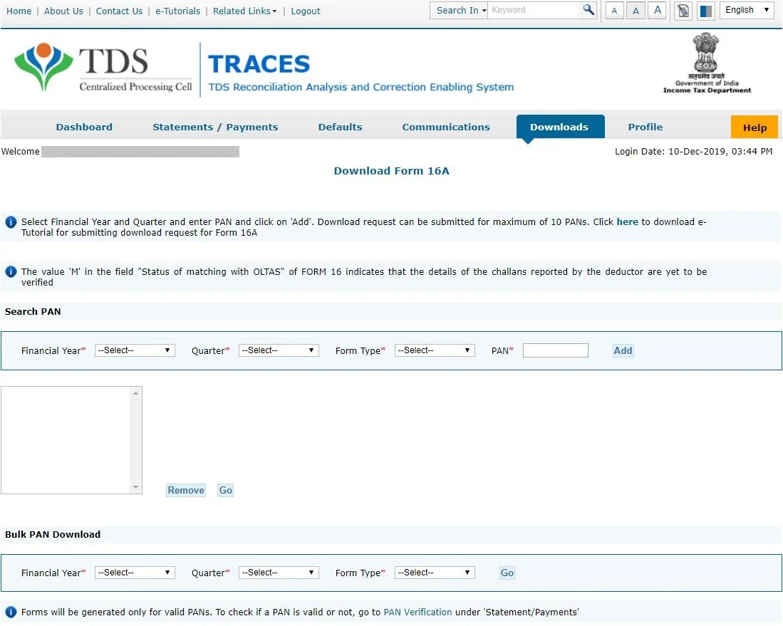Open the Contact Us link
Viewport: 783px width, 626px height.
coord(119,11)
